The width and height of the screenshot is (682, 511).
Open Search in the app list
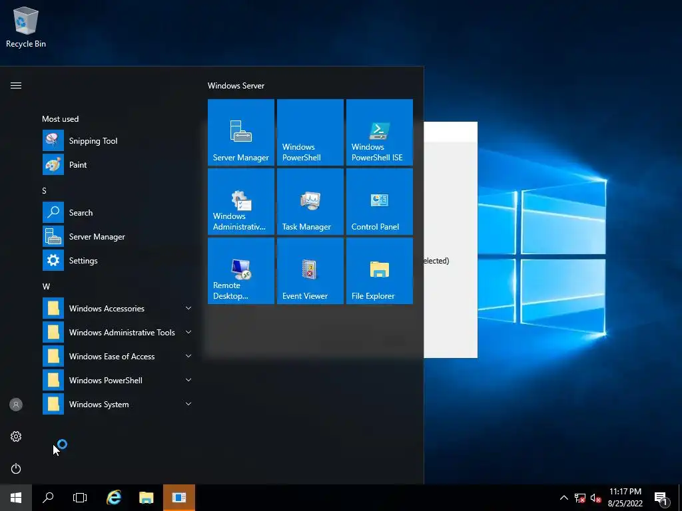[x=117, y=212]
